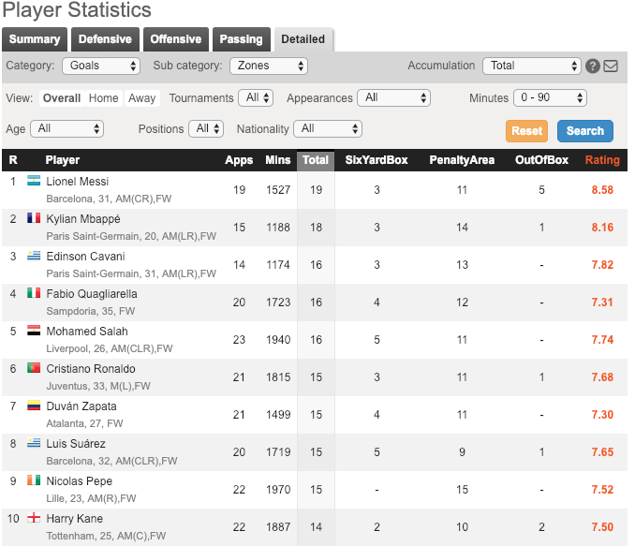Click Portugal flag beside Cristiano Ronaldo
This screenshot has height=546, width=635.
tap(35, 369)
